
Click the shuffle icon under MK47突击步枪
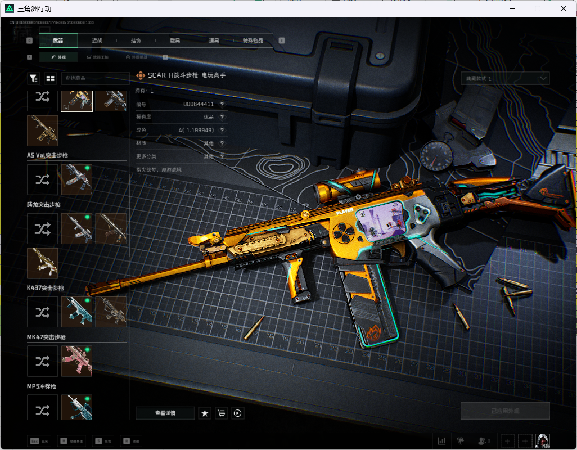point(43,361)
